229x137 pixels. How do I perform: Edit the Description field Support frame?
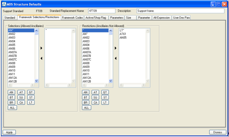(x=181, y=11)
